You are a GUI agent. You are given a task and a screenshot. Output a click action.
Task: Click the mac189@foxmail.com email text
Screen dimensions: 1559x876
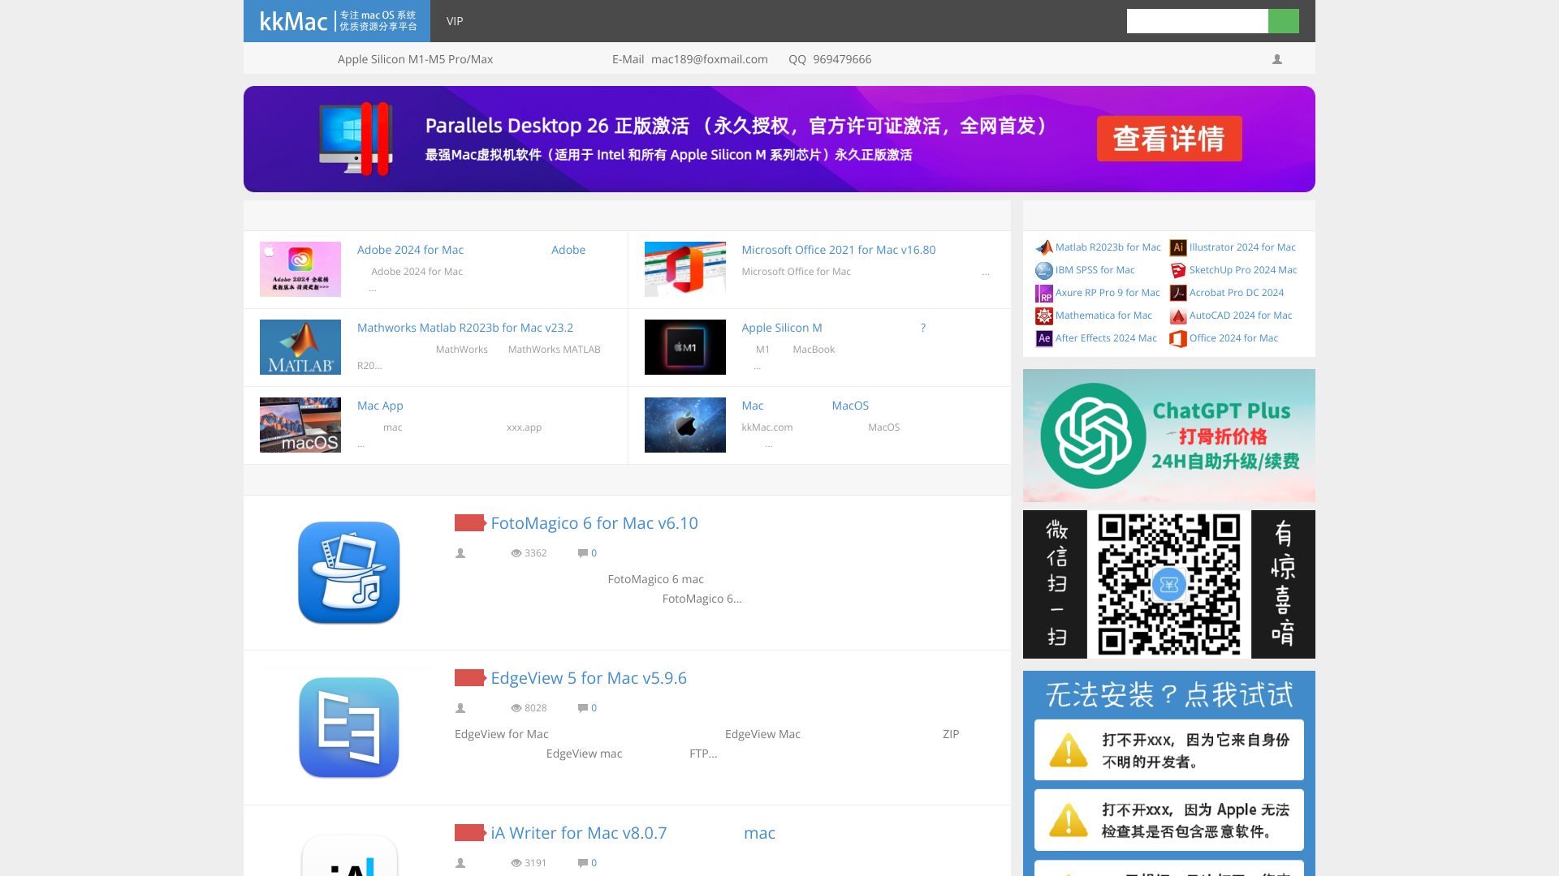click(710, 59)
